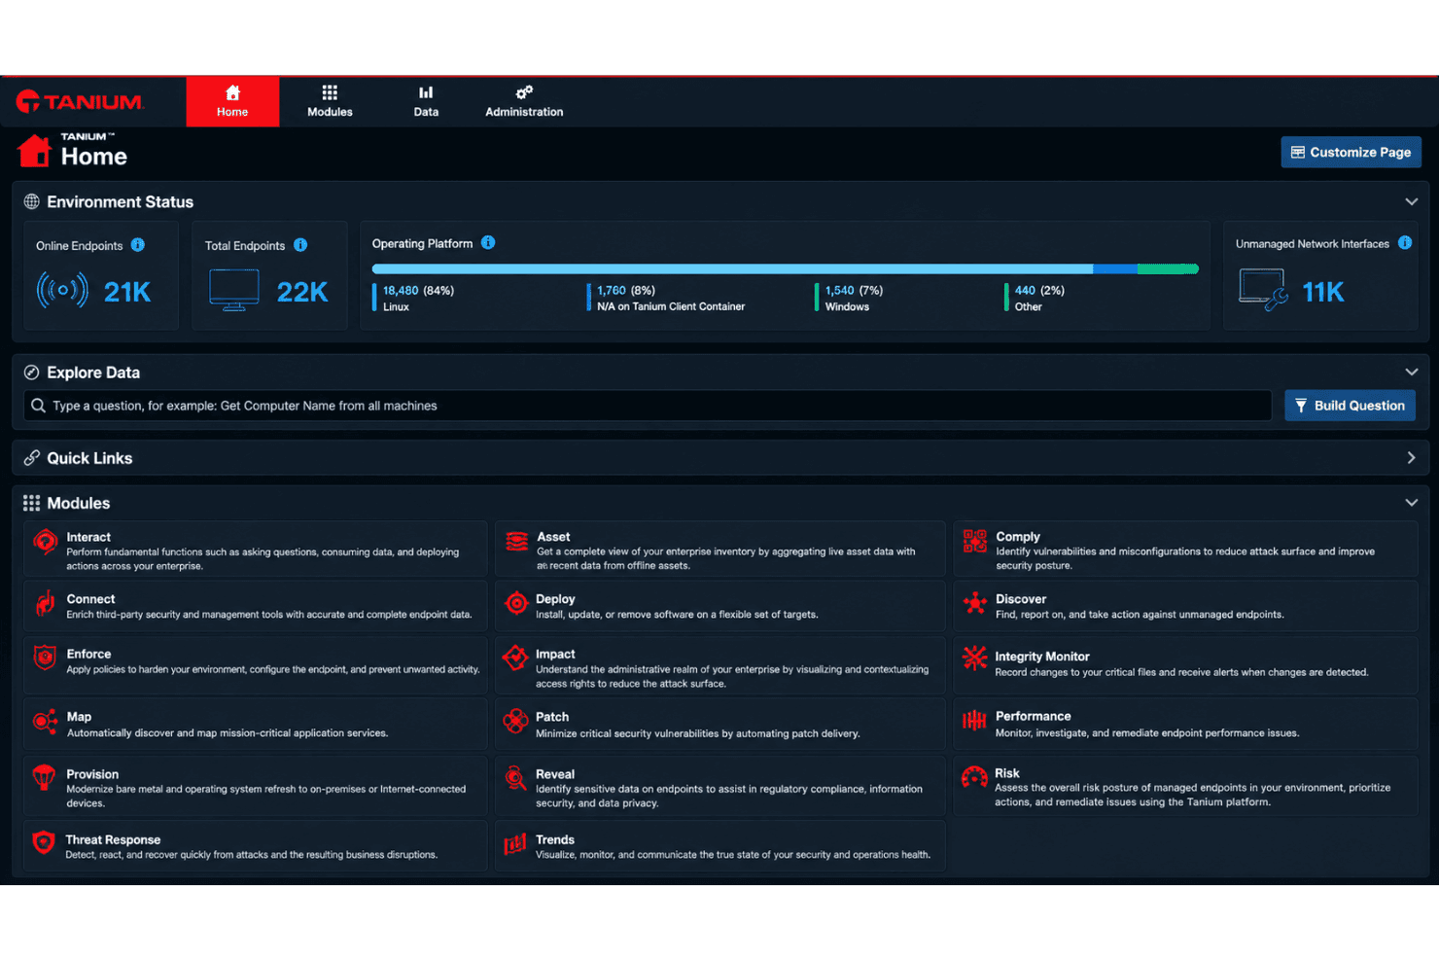
Task: Open the Administration menu
Action: pyautogui.click(x=524, y=101)
